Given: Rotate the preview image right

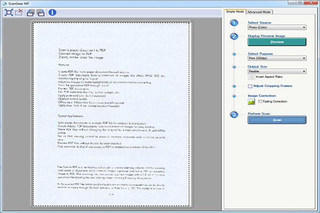Looking at the screenshot, I should tap(41, 12).
